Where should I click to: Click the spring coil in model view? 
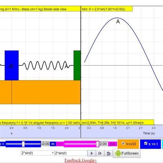click(x=46, y=65)
